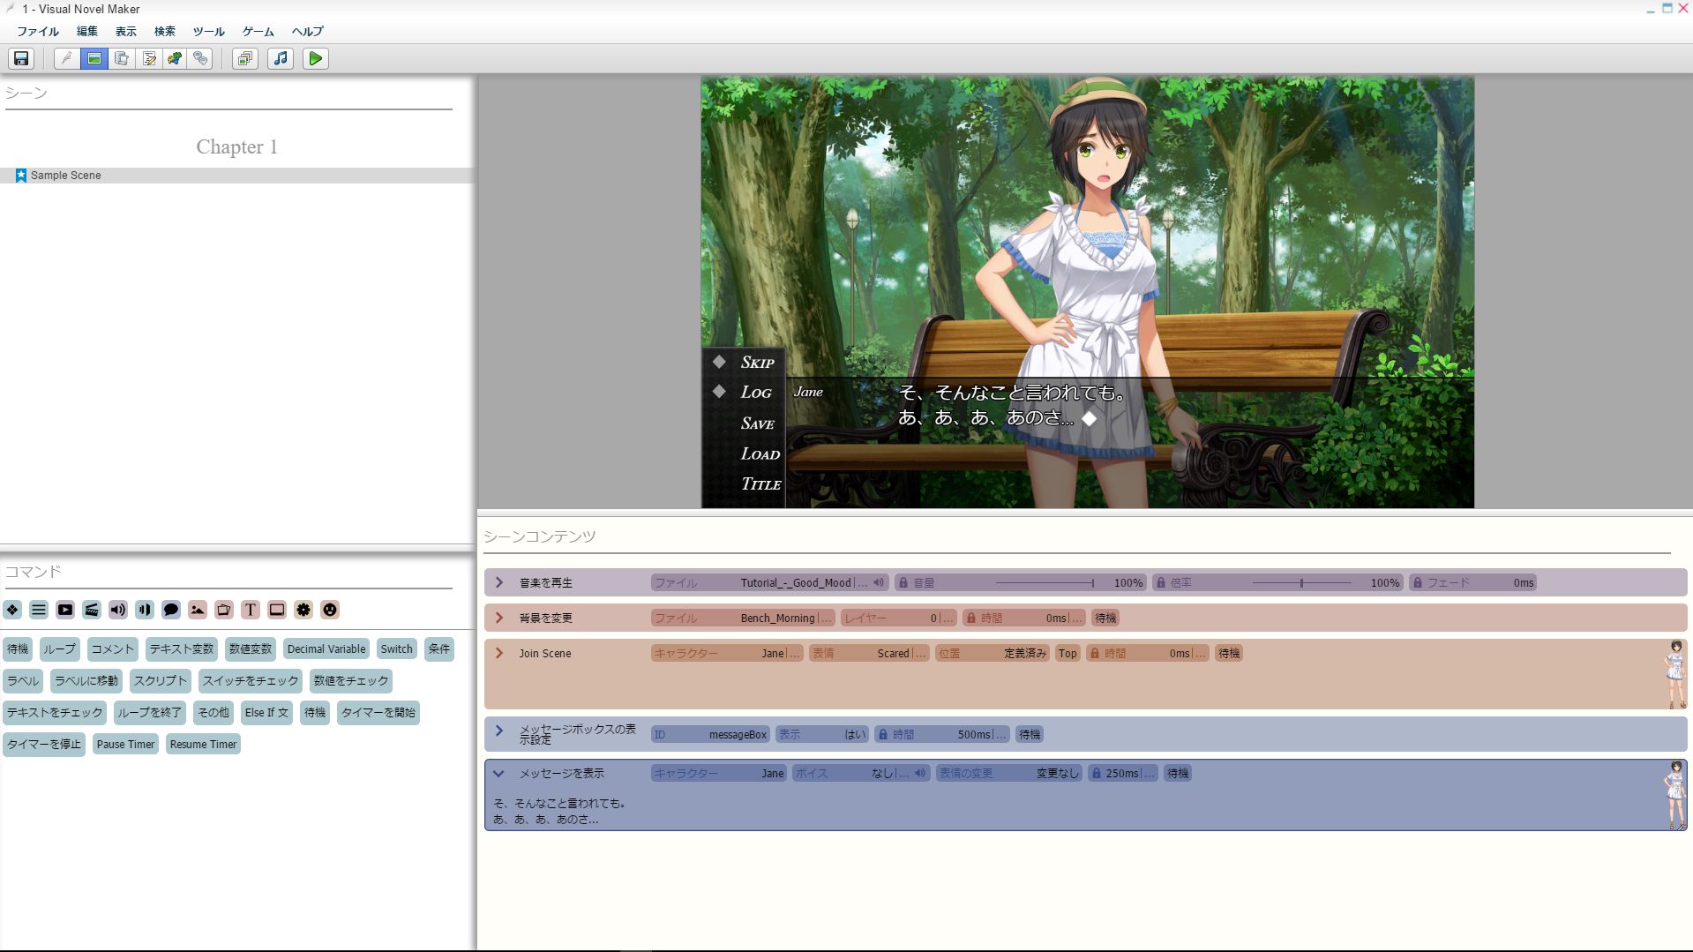
Task: Open the speech bubbles toolbar icon
Action: coord(201,59)
